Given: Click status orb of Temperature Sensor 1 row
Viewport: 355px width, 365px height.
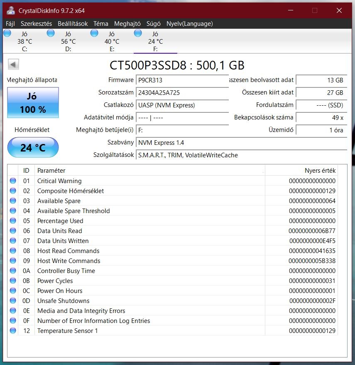Looking at the screenshot, I should tap(13, 330).
